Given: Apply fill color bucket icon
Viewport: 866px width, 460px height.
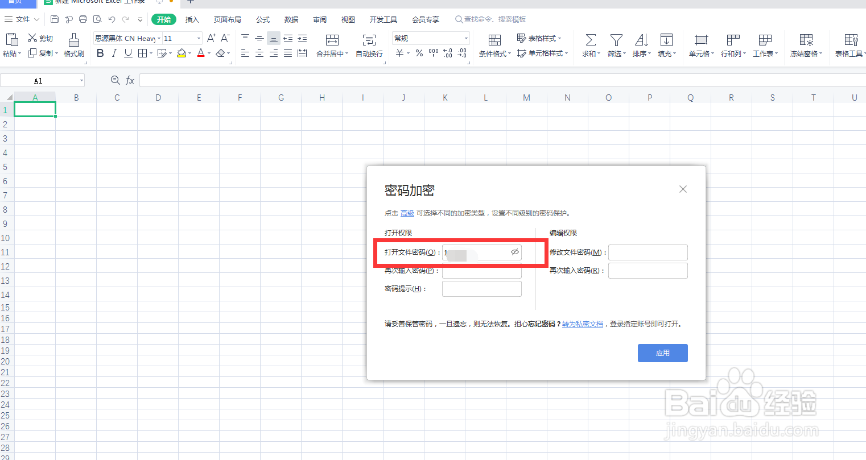Looking at the screenshot, I should (x=182, y=53).
